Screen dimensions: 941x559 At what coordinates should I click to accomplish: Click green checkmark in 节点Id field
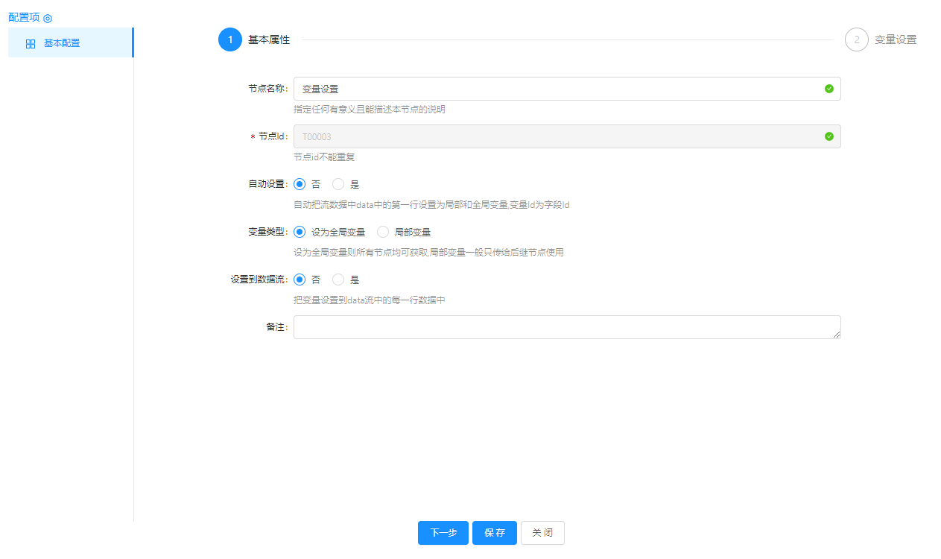point(829,136)
